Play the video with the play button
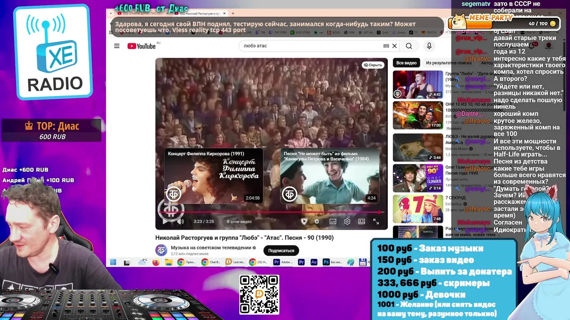The image size is (570, 320). click(165, 221)
